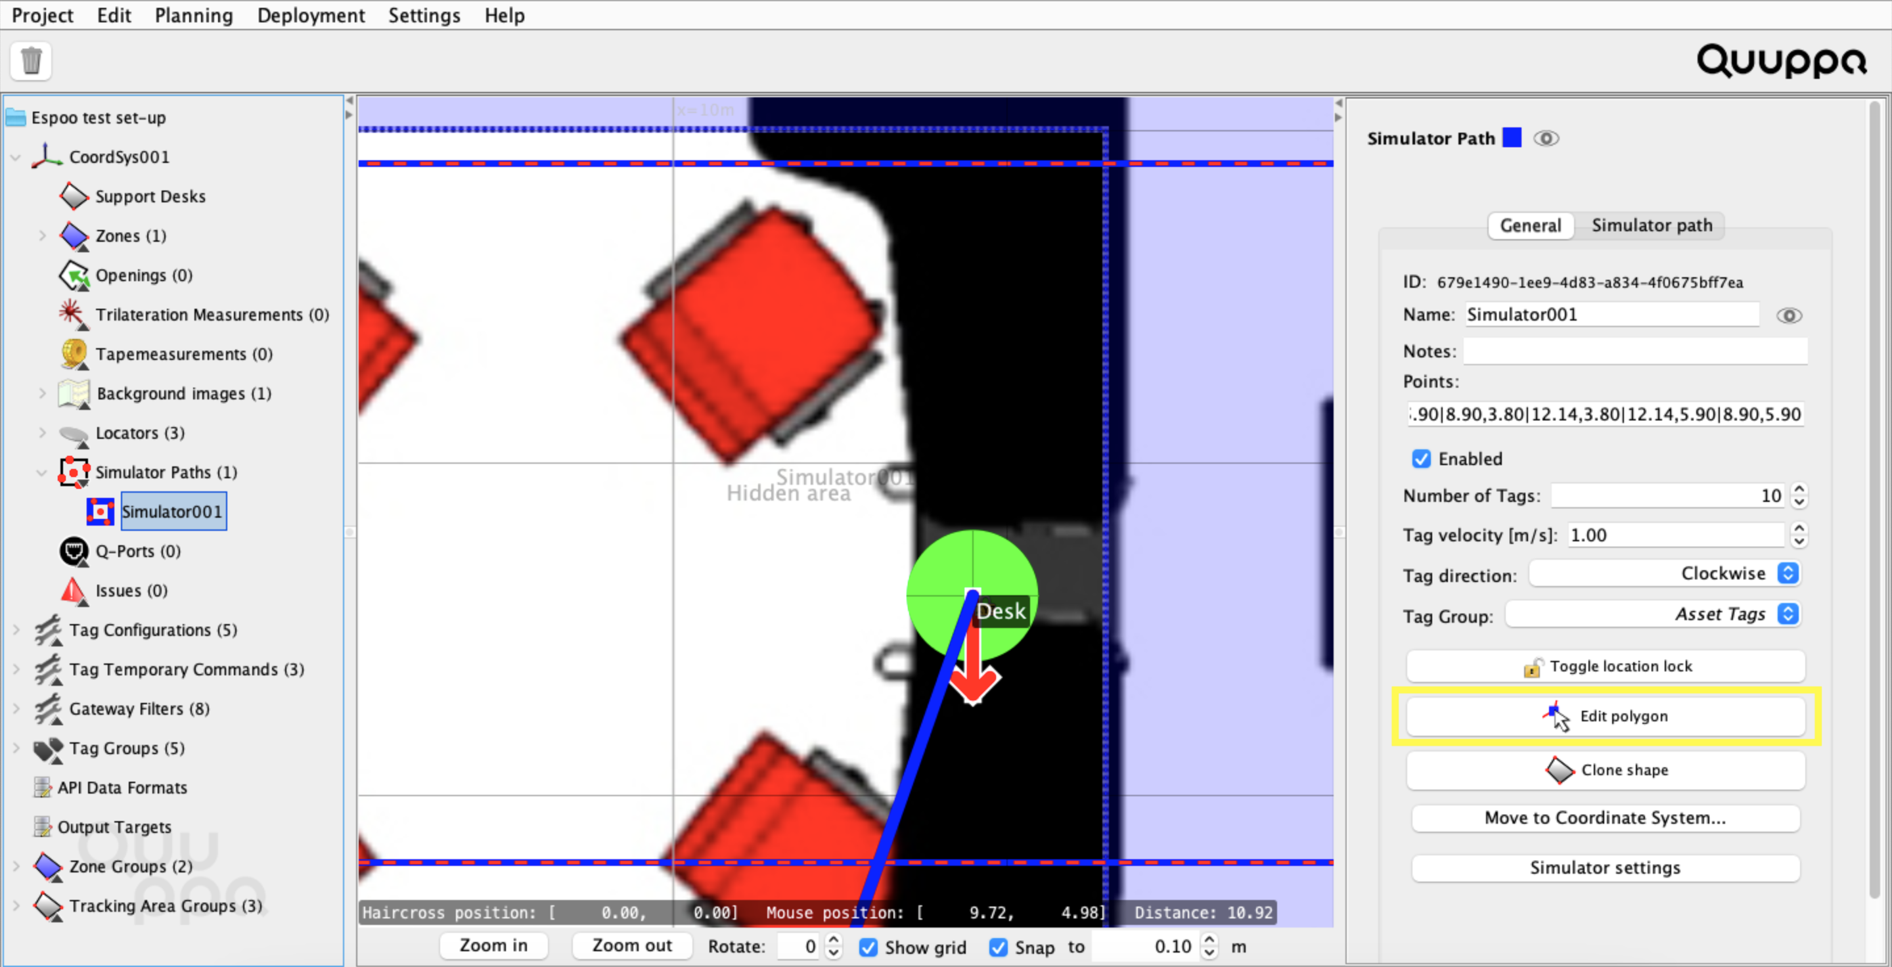
Task: Expand the Gateway Filters node
Action: coord(15,709)
